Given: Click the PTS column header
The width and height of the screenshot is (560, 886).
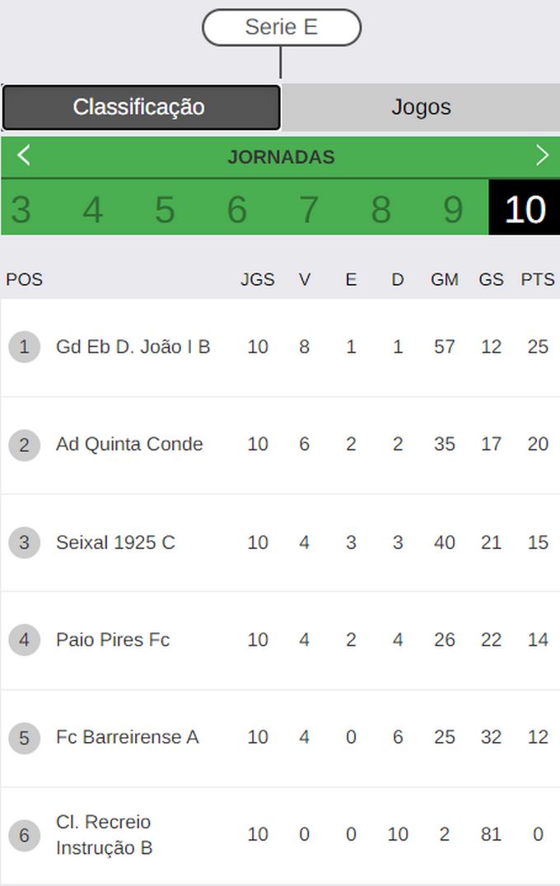Looking at the screenshot, I should [538, 280].
